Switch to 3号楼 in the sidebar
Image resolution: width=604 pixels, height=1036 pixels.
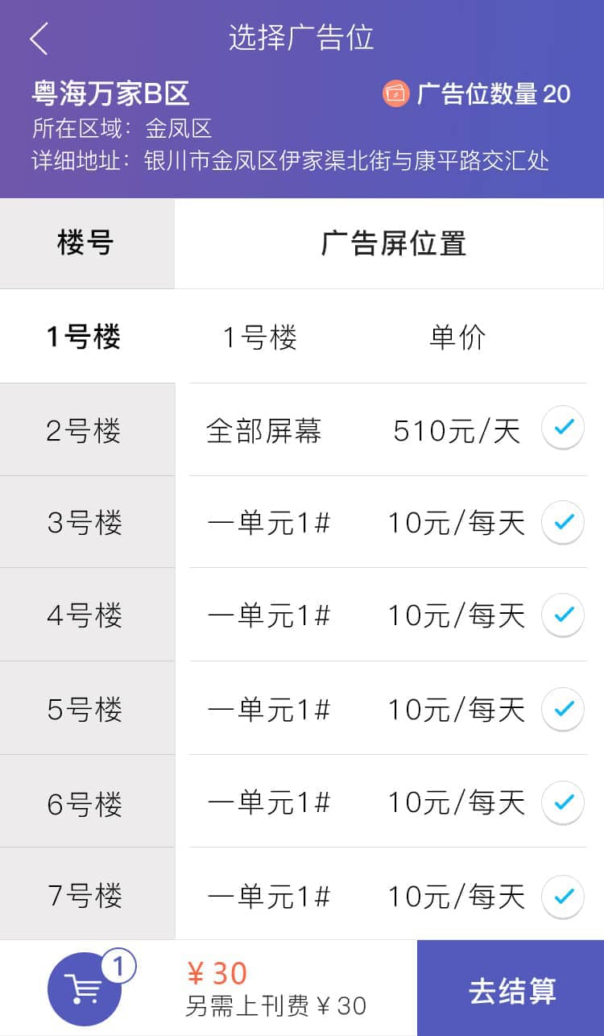[x=85, y=524]
